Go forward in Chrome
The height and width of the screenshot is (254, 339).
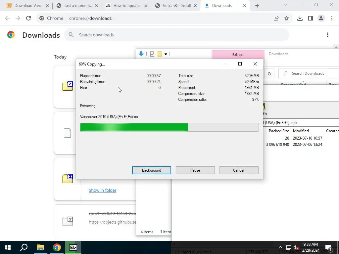18,19
